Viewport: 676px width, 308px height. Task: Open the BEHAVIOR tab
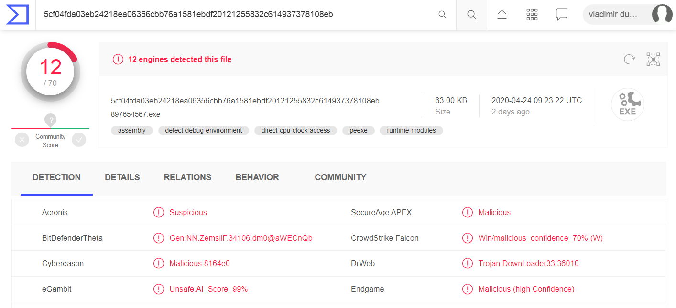257,177
